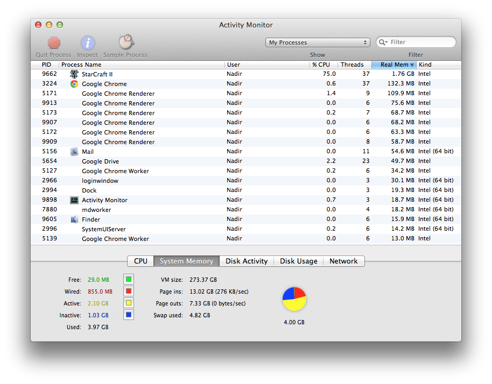The height and width of the screenshot is (384, 492).
Task: Click the Used 3.97 GB value
Action: (98, 328)
